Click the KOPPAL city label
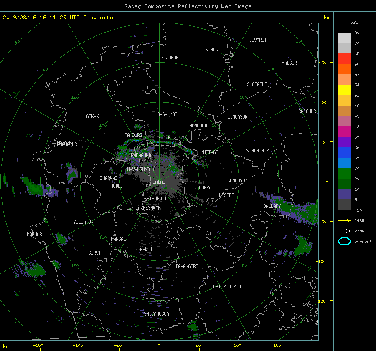This screenshot has height=351, width=376. [x=206, y=188]
